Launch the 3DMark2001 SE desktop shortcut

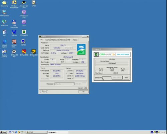pyautogui.click(x=34, y=53)
